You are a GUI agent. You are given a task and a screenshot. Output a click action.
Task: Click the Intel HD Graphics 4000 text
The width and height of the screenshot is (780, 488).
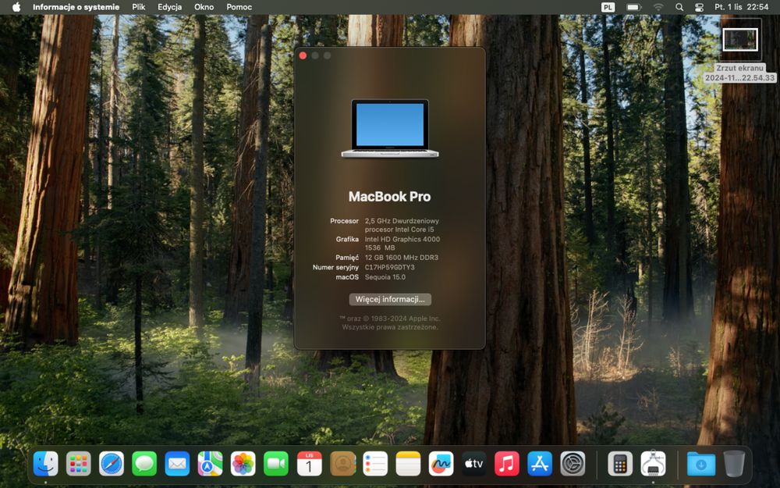pyautogui.click(x=402, y=239)
